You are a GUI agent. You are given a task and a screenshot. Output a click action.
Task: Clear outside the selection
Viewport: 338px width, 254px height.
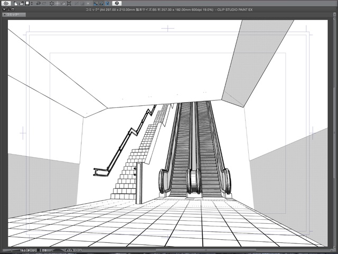pos(58,4)
